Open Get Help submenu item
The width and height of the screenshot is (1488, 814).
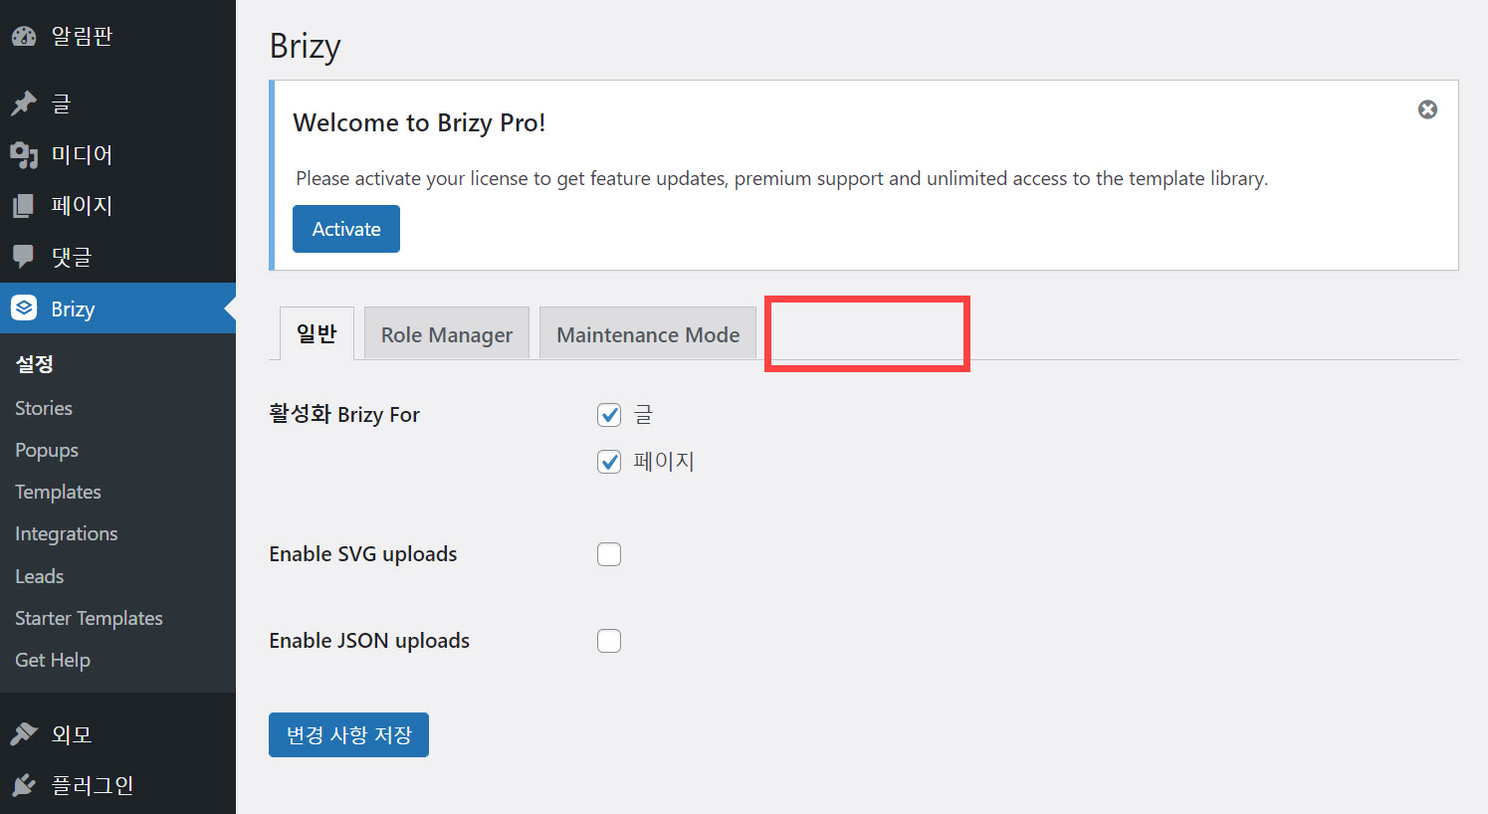pos(53,660)
